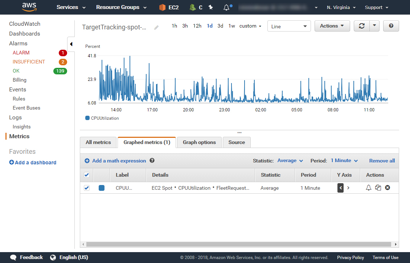Open the account name dropdown arrow
410x263 pixels.
(x=316, y=8)
